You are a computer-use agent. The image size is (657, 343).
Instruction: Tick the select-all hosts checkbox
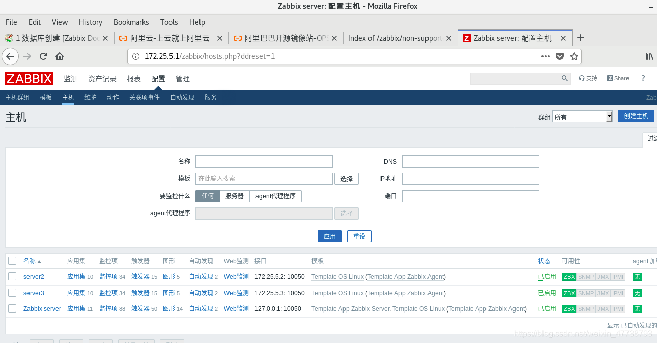click(x=12, y=261)
